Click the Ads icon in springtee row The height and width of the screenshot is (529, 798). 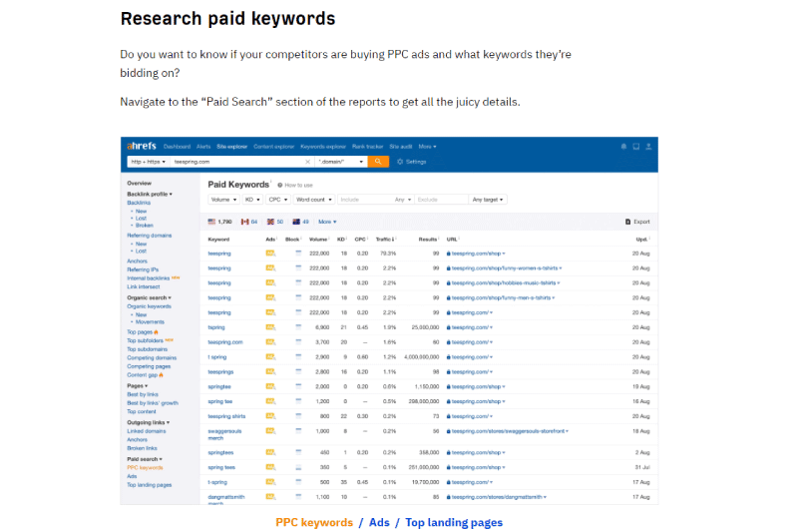pos(270,386)
